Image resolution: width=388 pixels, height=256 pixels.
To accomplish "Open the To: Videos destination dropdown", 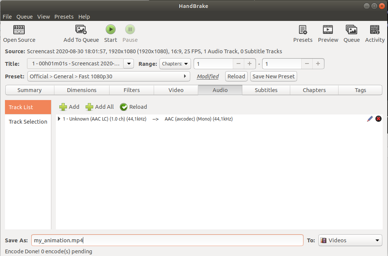I will pos(350,240).
